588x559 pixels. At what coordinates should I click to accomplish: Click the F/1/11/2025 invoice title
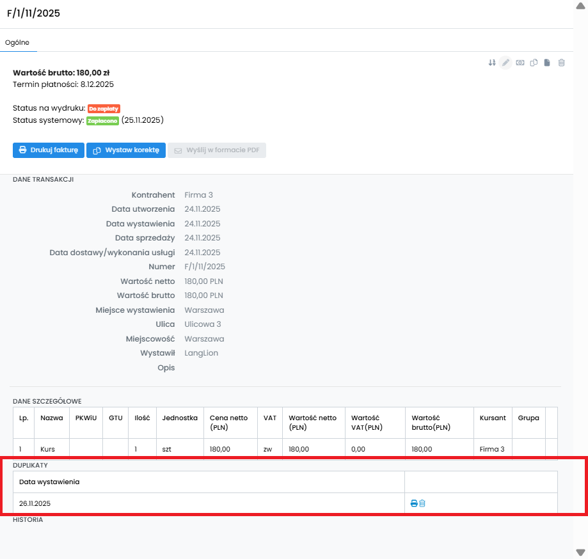click(33, 13)
